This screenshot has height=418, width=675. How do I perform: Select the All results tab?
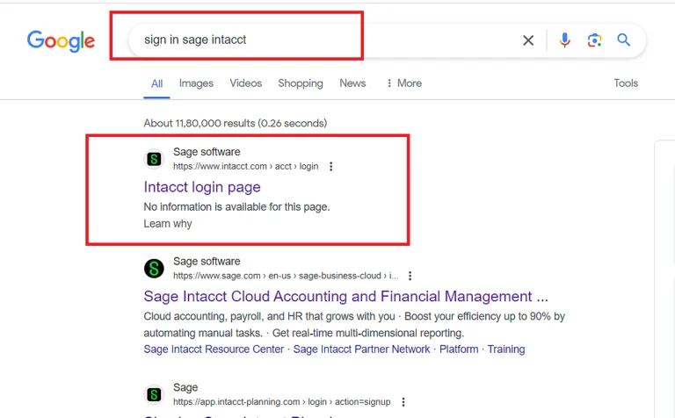coord(156,83)
